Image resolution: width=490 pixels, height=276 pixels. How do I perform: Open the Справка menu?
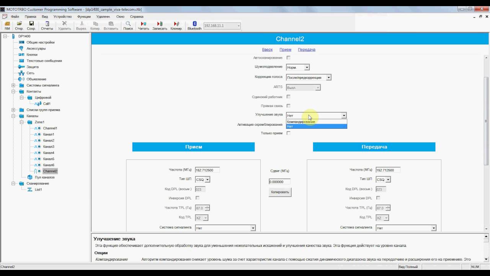[137, 16]
